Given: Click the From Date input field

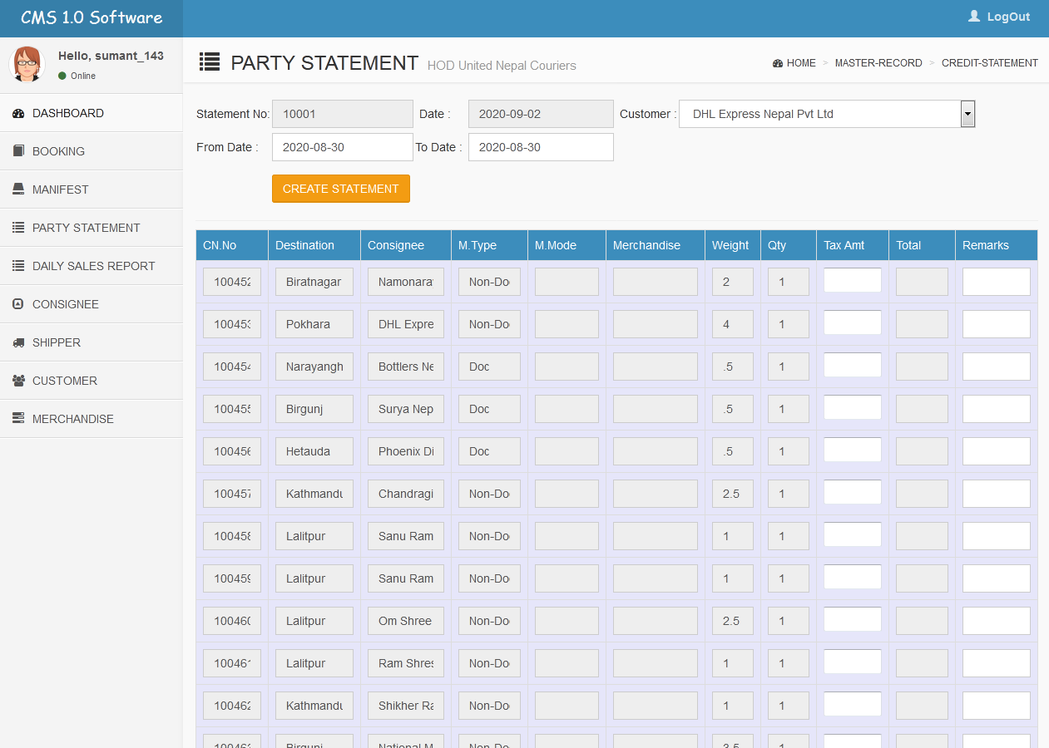Looking at the screenshot, I should coord(343,147).
